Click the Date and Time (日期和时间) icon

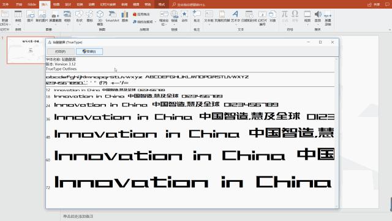pos(249,14)
